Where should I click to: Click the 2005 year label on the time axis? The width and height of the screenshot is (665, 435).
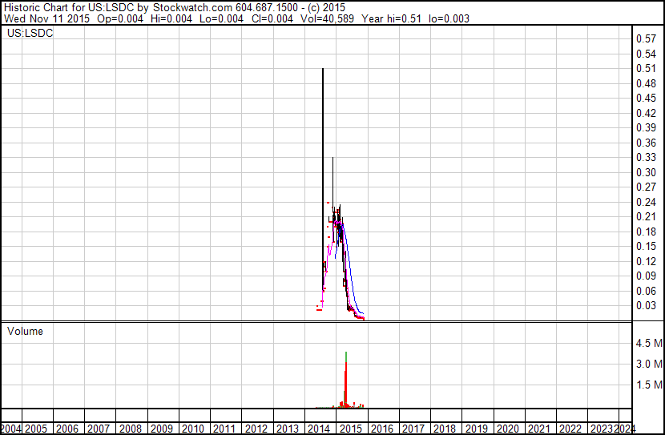36,429
